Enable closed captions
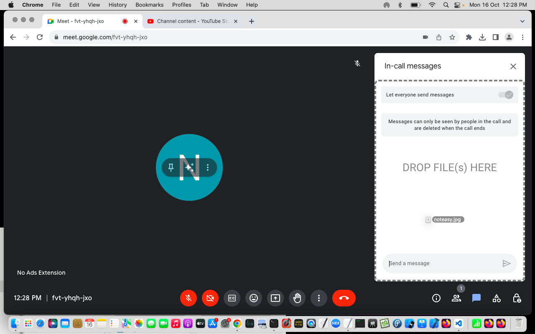 pyautogui.click(x=232, y=298)
